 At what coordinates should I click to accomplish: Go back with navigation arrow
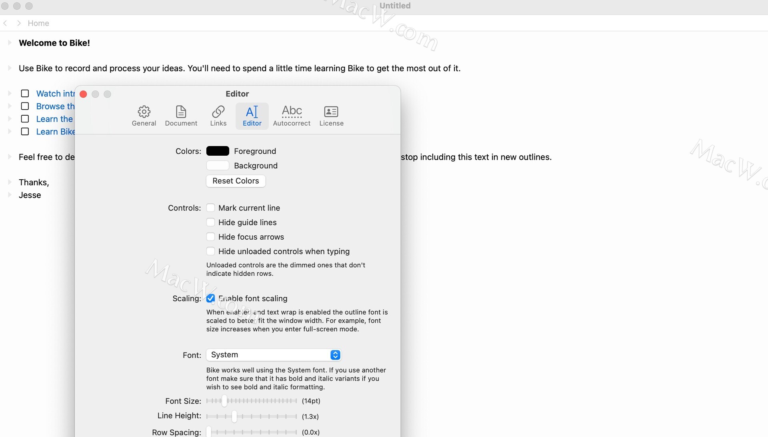[x=5, y=23]
